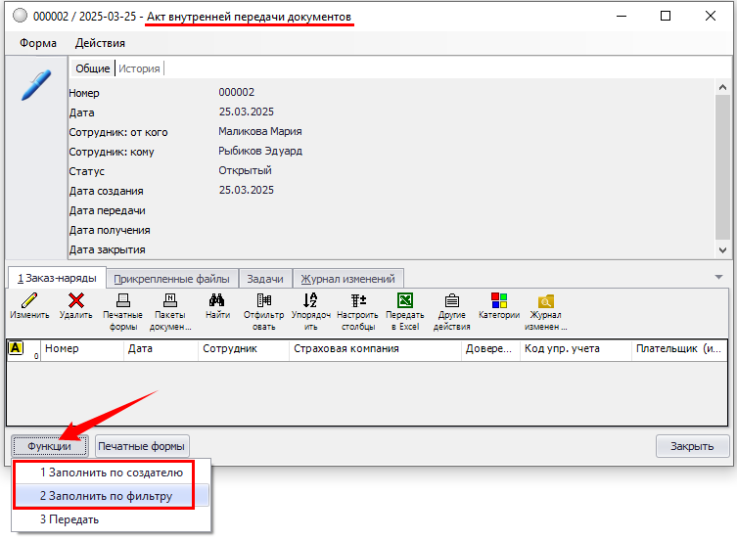Click the Упорядочить sort icon

[310, 301]
